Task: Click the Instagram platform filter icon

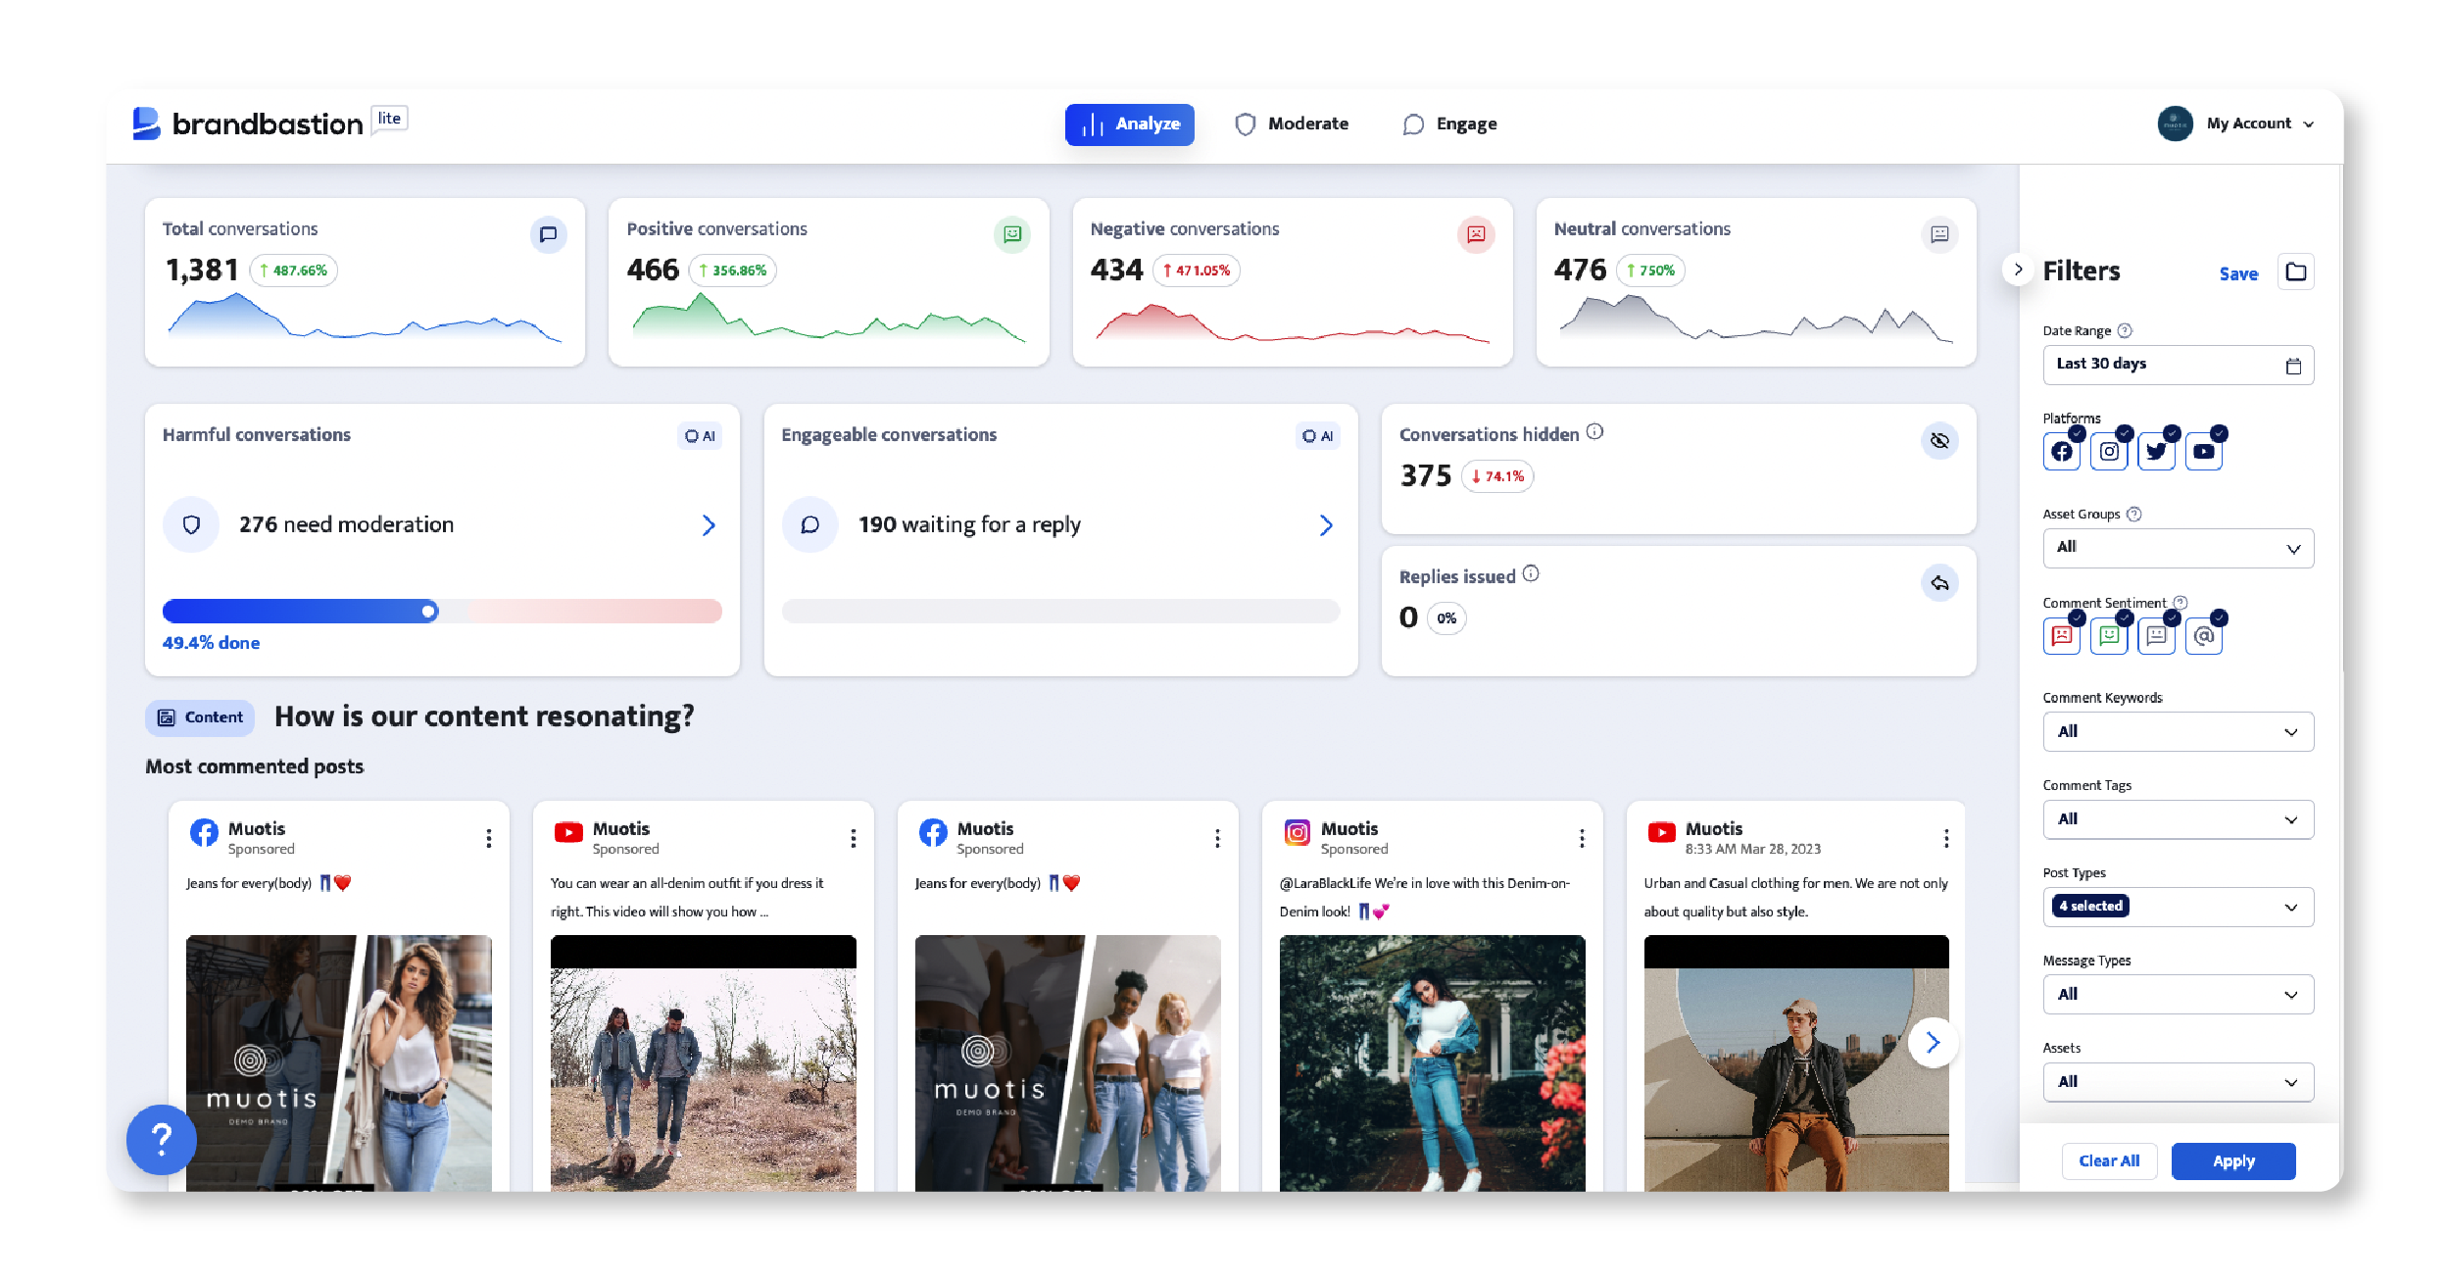Action: 2108,452
